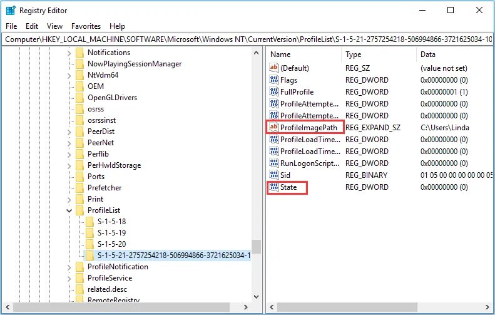Open the View menu
Image resolution: width=495 pixels, height=315 pixels.
54,26
